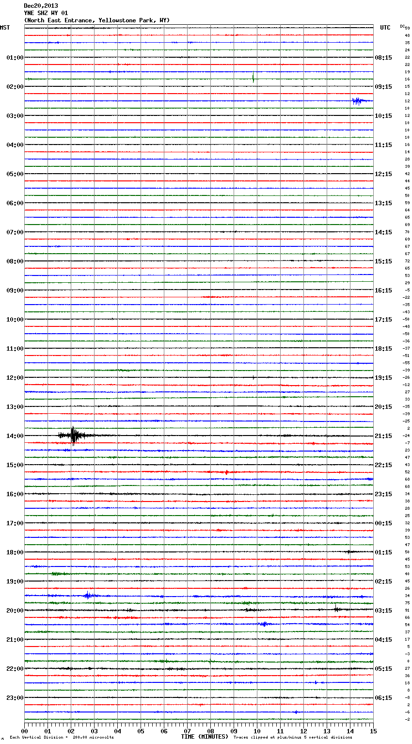This screenshot has height=744, width=412.
Task: Select the 01:00 MST time label
Action: coord(15,58)
